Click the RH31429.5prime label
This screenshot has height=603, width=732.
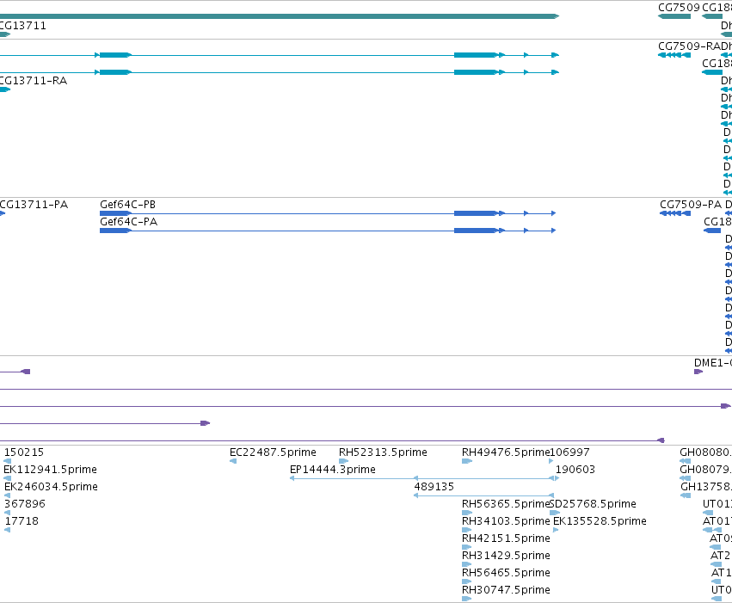coord(506,556)
